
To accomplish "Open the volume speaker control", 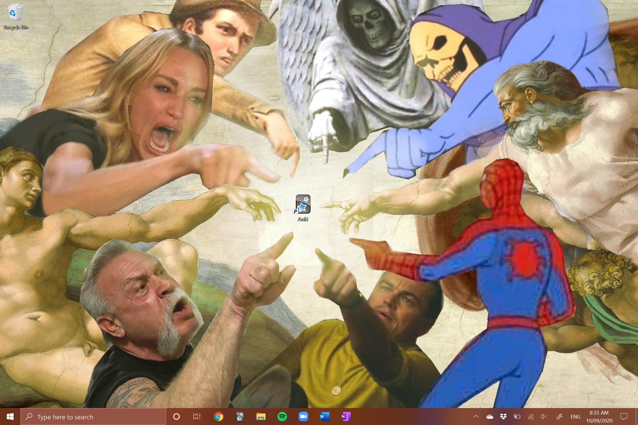I will coord(544,417).
